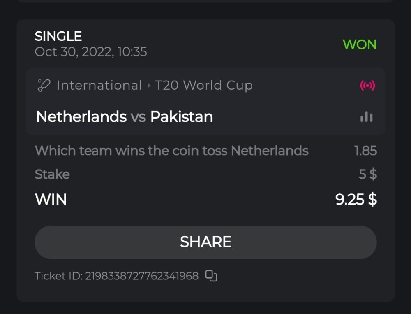
Task: Open the T20 World Cup tournament link
Action: tap(204, 86)
